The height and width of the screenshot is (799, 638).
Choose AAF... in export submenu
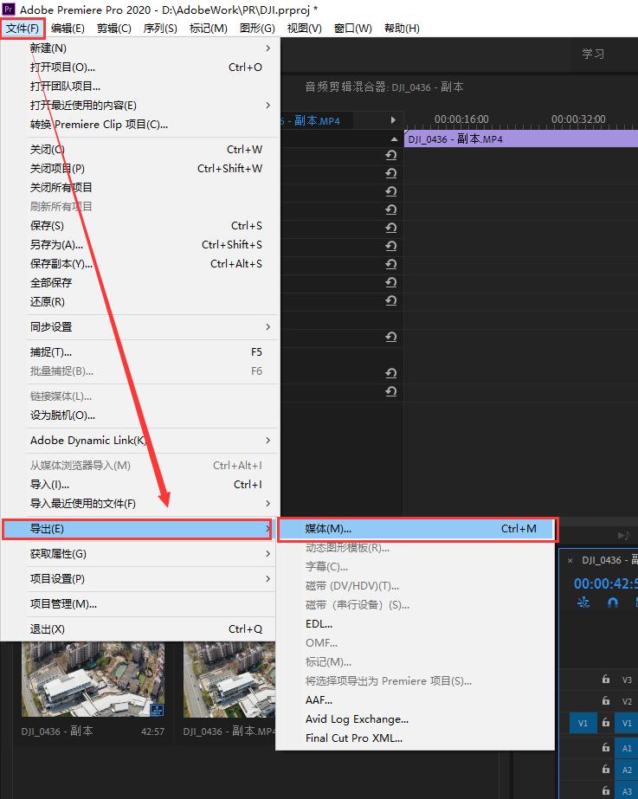click(415, 700)
